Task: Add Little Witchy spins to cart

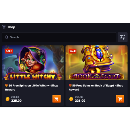Action: (56, 99)
